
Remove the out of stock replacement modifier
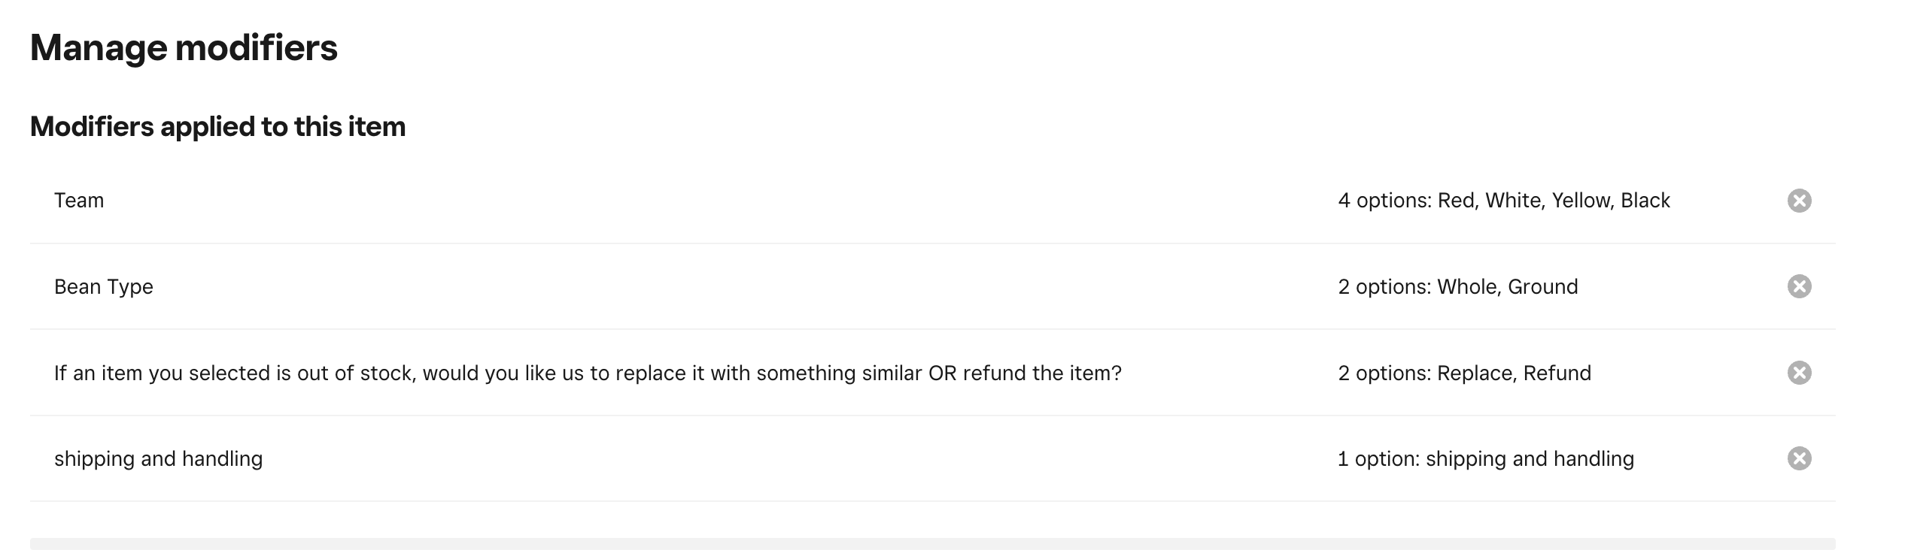click(1799, 373)
